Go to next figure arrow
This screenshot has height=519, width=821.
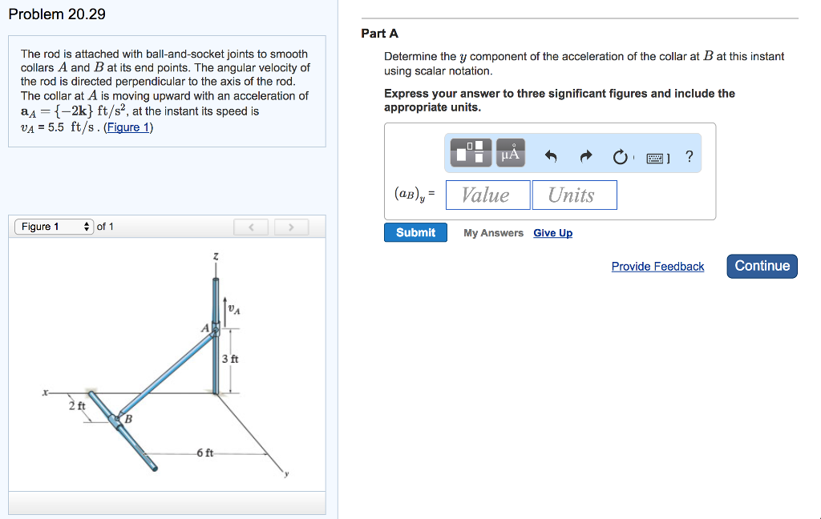[x=291, y=227]
